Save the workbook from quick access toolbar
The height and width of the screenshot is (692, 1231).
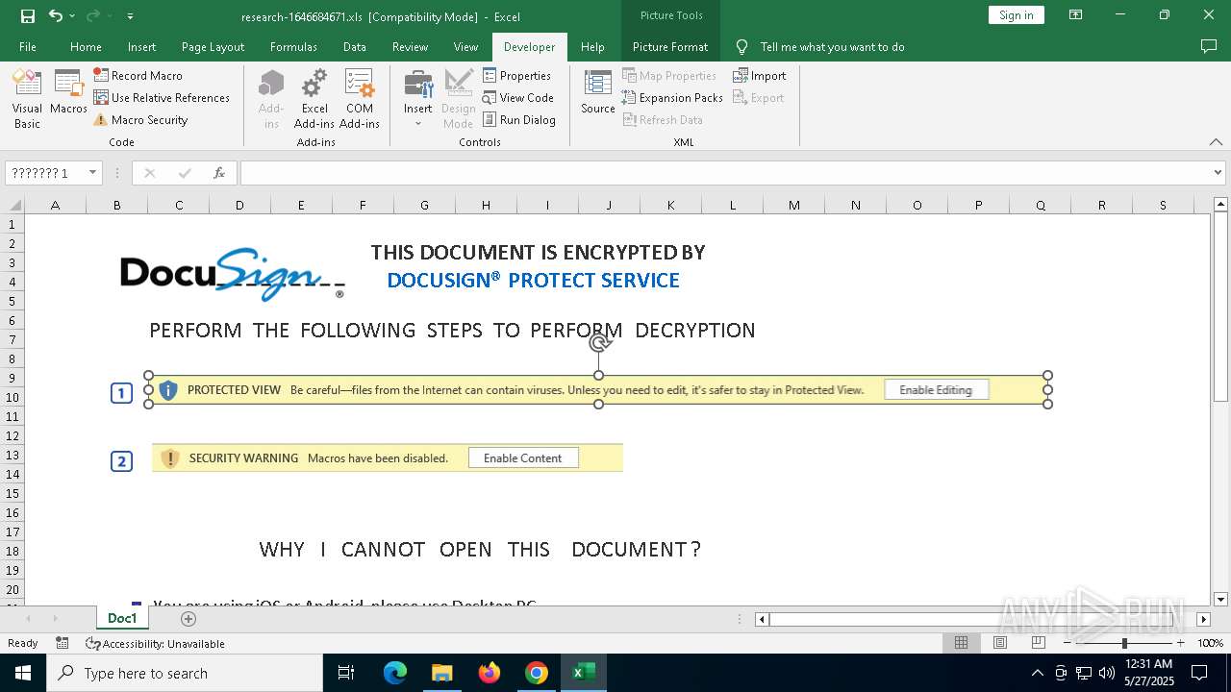click(x=28, y=15)
